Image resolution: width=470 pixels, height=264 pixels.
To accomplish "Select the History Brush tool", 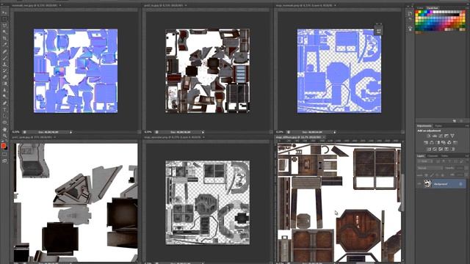I will coord(4,70).
